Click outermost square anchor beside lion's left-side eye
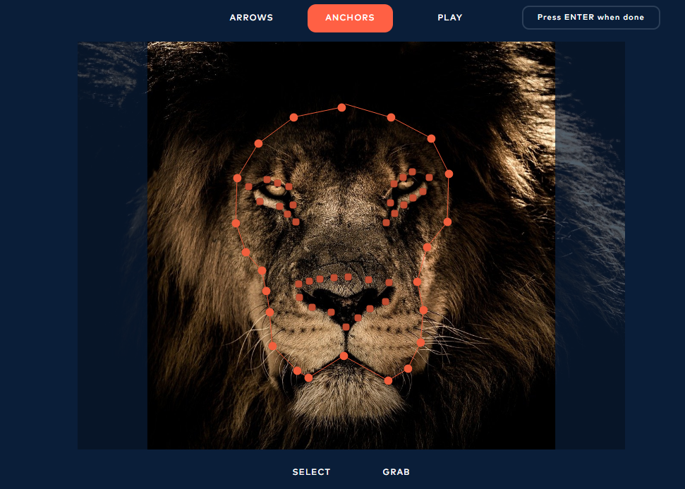The height and width of the screenshot is (489, 685). pyautogui.click(x=248, y=186)
